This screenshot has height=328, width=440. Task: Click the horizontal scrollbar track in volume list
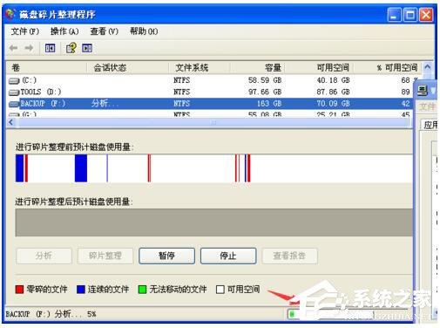(x=213, y=123)
